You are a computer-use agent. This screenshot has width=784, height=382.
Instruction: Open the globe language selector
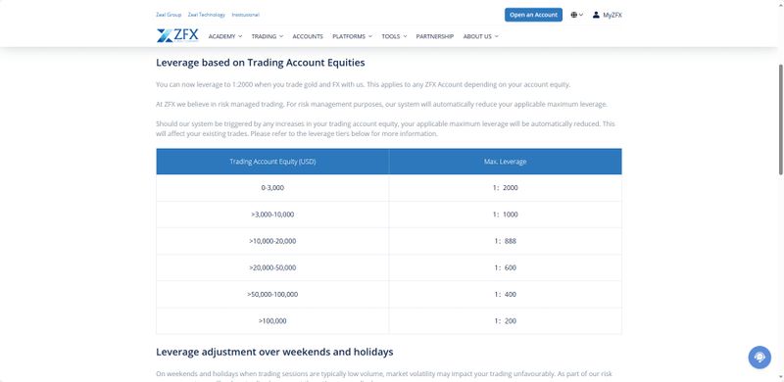point(576,15)
